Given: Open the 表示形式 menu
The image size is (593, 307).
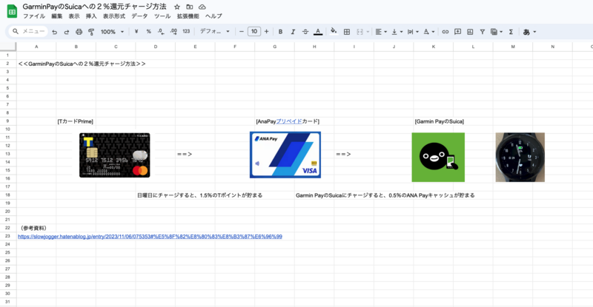Looking at the screenshot, I should pyautogui.click(x=114, y=16).
